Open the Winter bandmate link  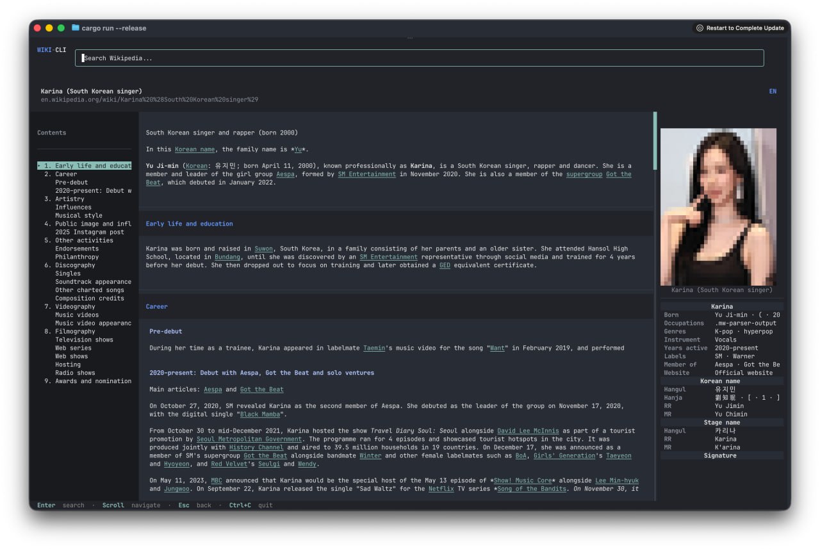coord(370,455)
